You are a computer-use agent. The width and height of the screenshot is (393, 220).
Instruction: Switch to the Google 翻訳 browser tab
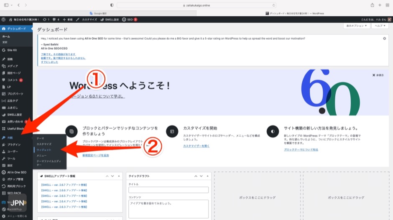(98, 13)
